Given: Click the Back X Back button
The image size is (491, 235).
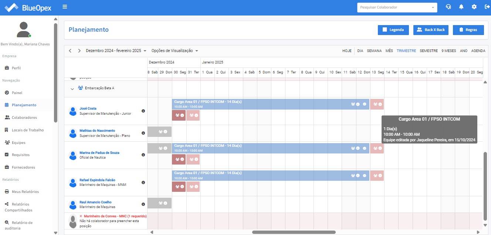Looking at the screenshot, I should click(x=431, y=30).
